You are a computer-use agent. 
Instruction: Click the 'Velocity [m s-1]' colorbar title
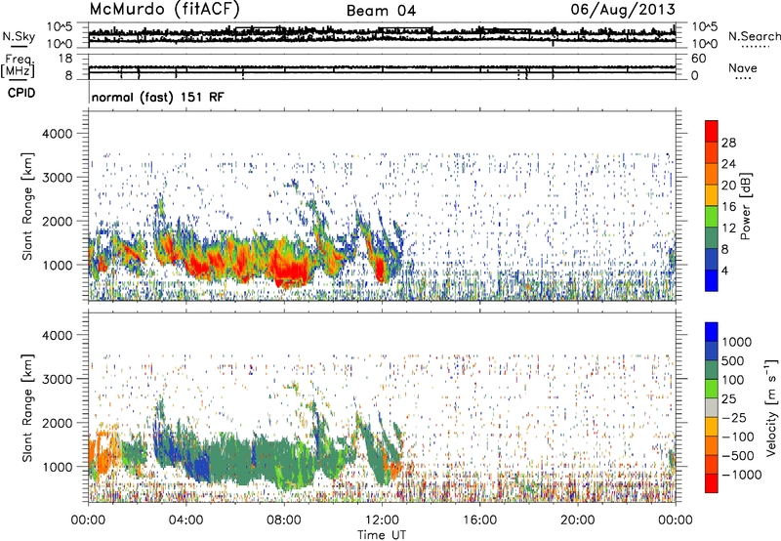(771, 407)
